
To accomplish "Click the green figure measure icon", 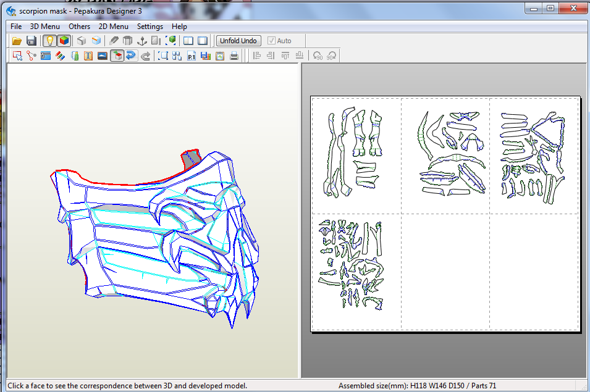I will click(x=75, y=56).
